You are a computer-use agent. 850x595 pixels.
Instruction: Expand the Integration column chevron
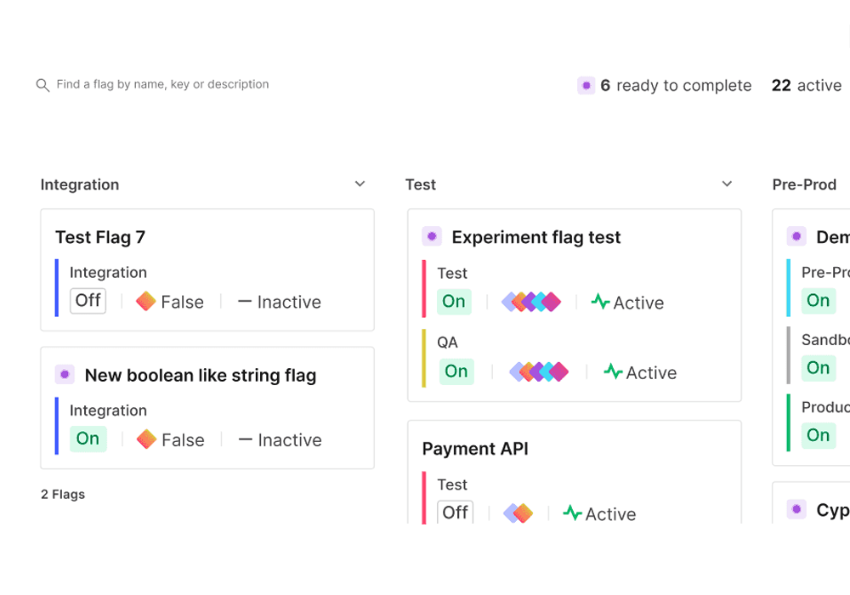click(360, 184)
